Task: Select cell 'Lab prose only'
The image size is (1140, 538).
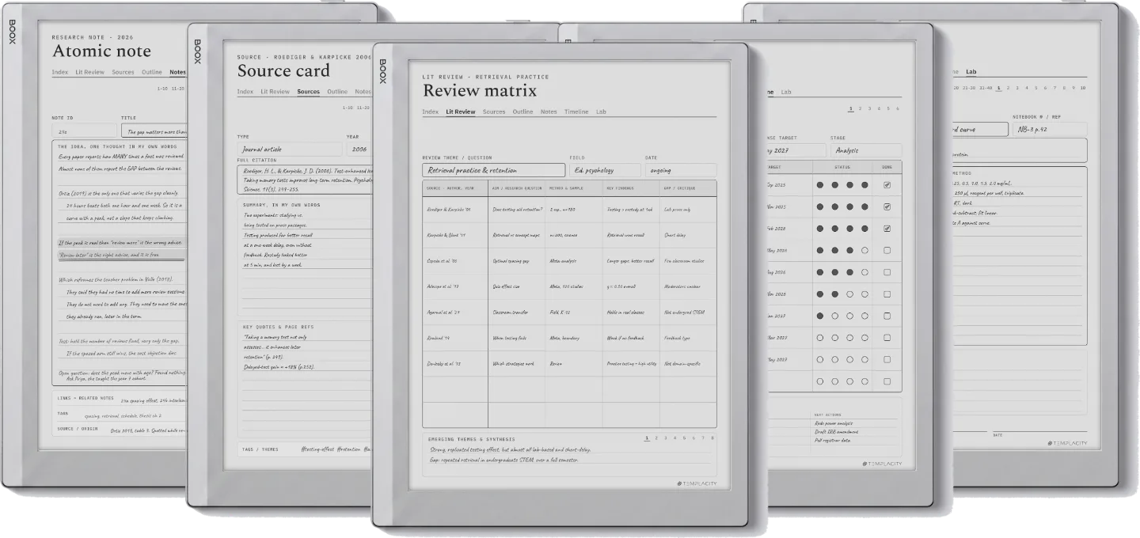Action: (688, 210)
